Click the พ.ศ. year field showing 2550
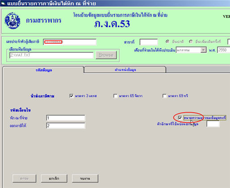This screenshot has height=188, width=230. (224, 50)
